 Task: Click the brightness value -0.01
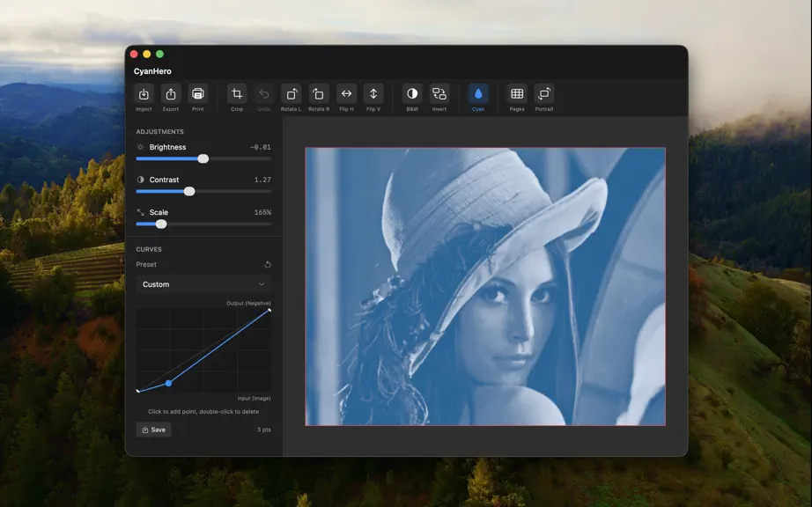click(260, 147)
